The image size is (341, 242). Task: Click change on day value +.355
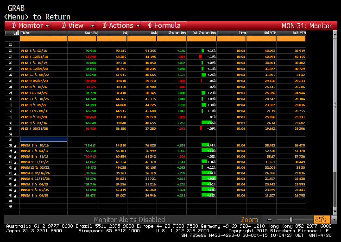[x=181, y=146]
